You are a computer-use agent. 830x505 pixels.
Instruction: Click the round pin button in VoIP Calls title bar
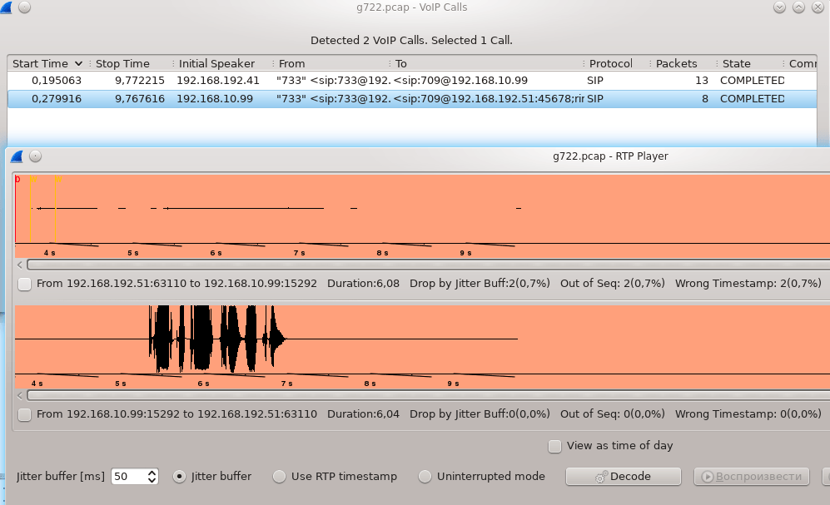click(24, 7)
